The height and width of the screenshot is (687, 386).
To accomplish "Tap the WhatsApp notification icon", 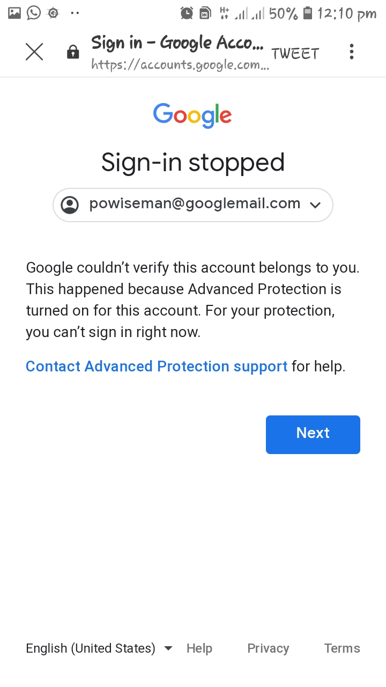I will [x=34, y=13].
